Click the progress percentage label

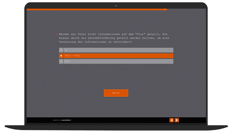165,9
